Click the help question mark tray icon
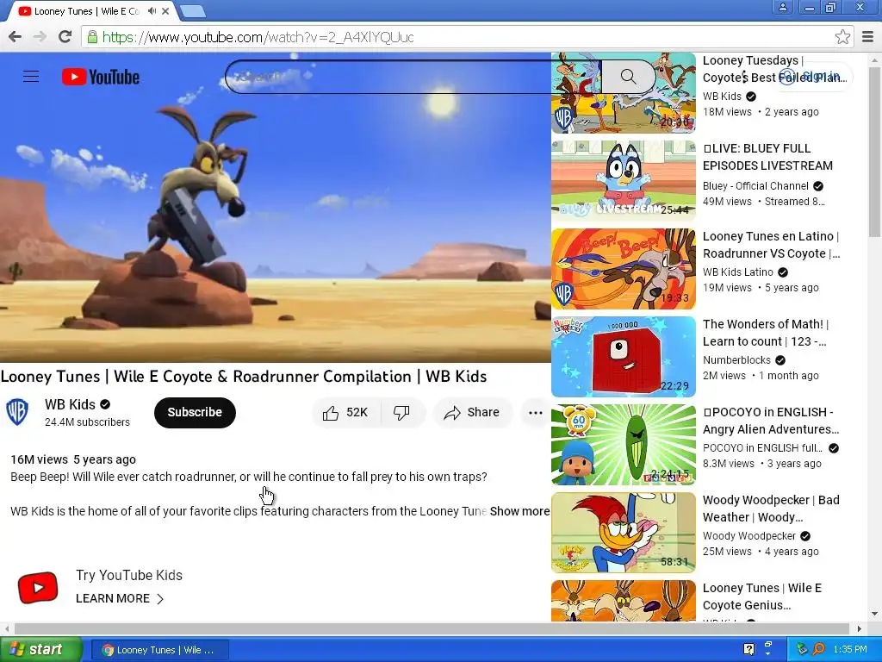The image size is (882, 662). [x=748, y=649]
